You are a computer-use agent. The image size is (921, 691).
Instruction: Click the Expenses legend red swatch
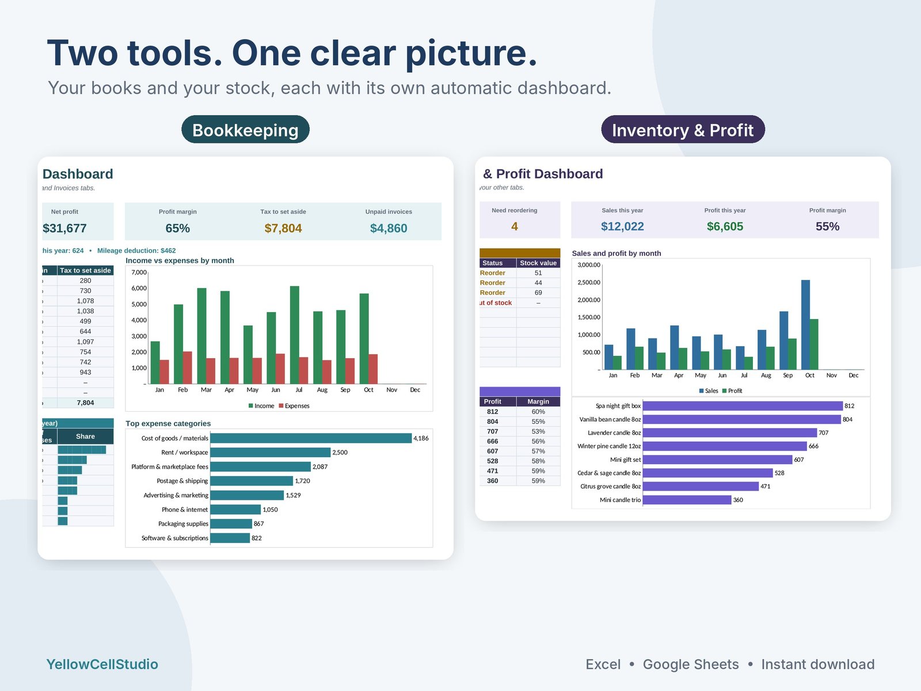(281, 406)
